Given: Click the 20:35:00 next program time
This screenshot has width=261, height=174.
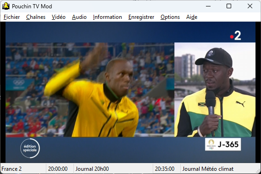Looking at the screenshot, I should coord(165,169).
